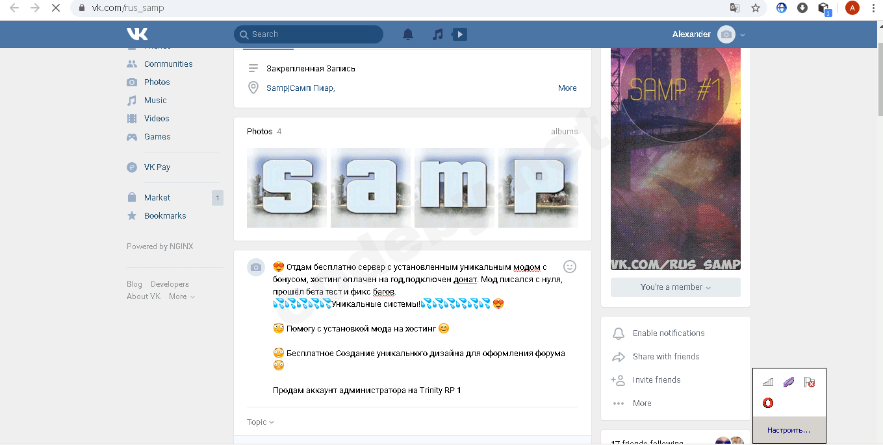Click the emoji smiley icon in the post box
Viewport: 883px width, 445px height.
(x=570, y=267)
